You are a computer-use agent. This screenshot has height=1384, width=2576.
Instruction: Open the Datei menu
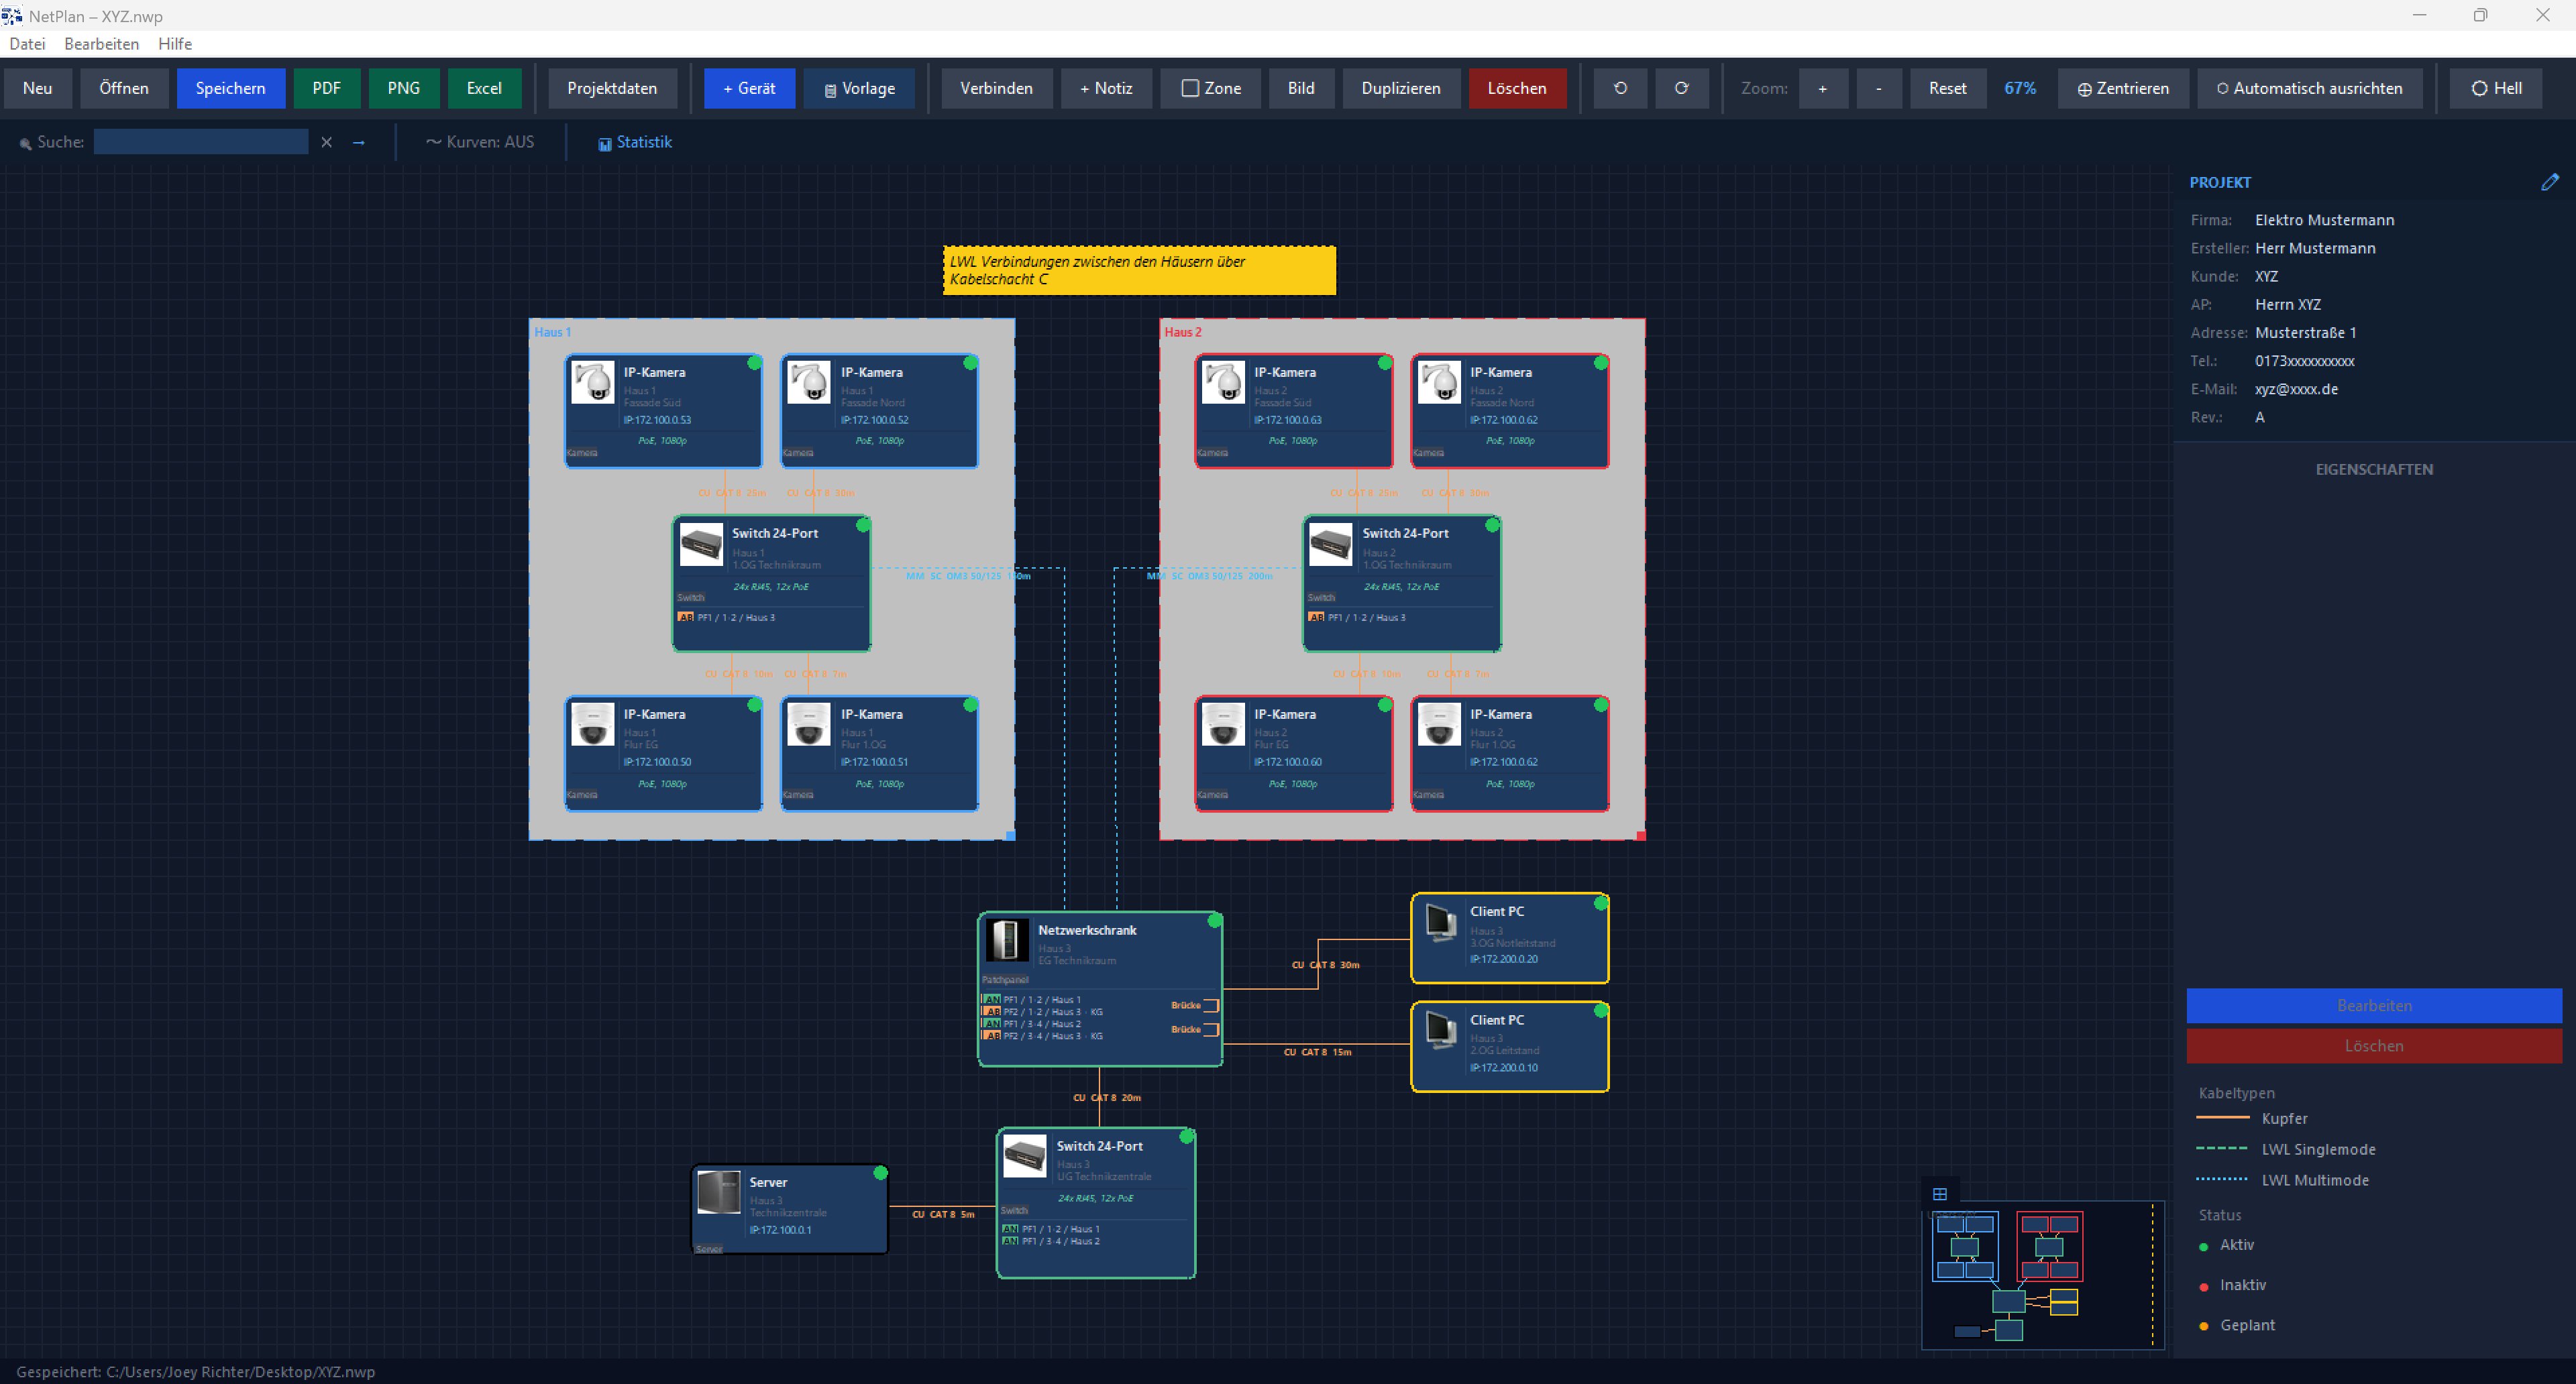tap(27, 44)
